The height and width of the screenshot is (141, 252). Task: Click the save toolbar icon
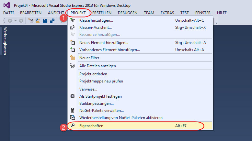45,21
